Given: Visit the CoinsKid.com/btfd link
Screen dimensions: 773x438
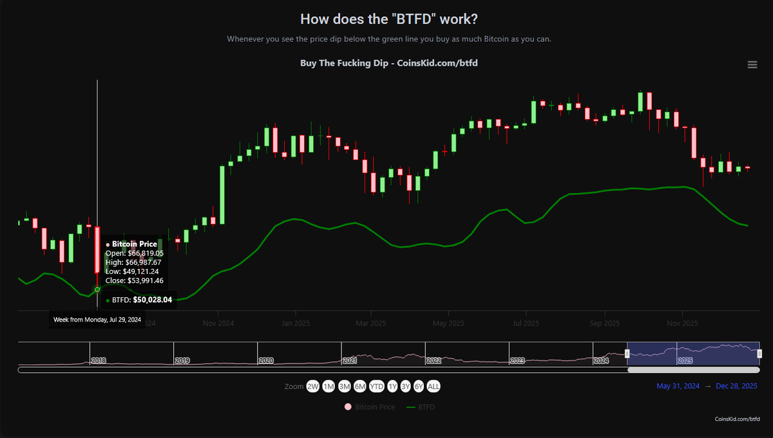Looking at the screenshot, I should coord(738,419).
